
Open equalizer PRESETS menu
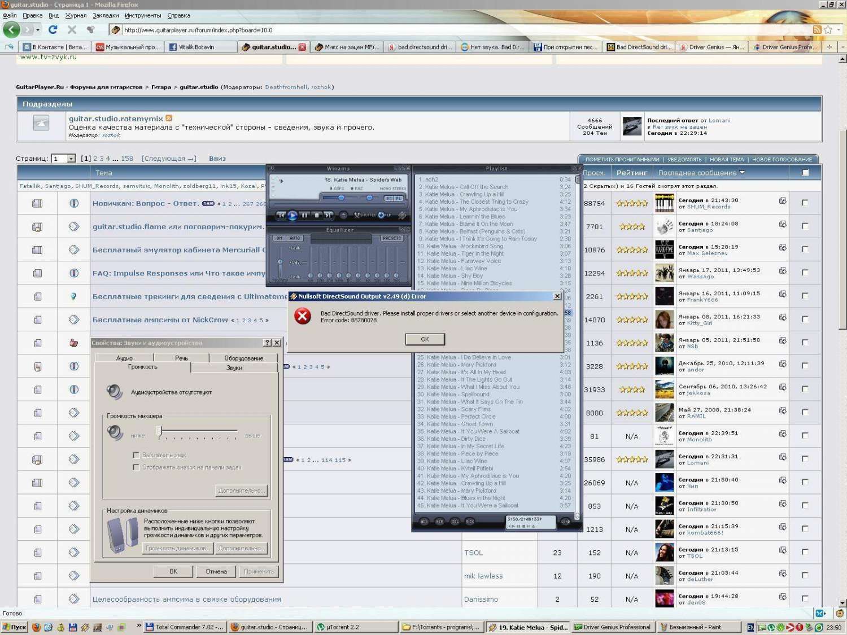[391, 238]
